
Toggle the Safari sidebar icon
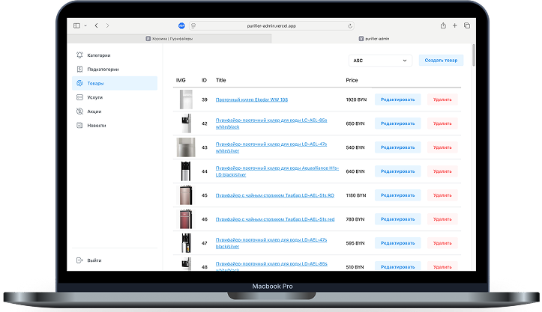point(76,25)
